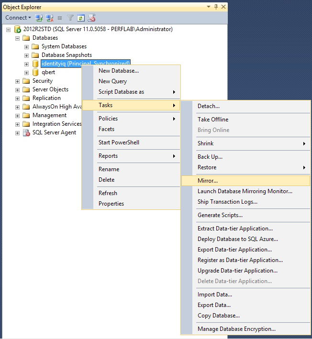Select Import Data... in Tasks submenu
The height and width of the screenshot is (339, 312).
pyautogui.click(x=246, y=295)
